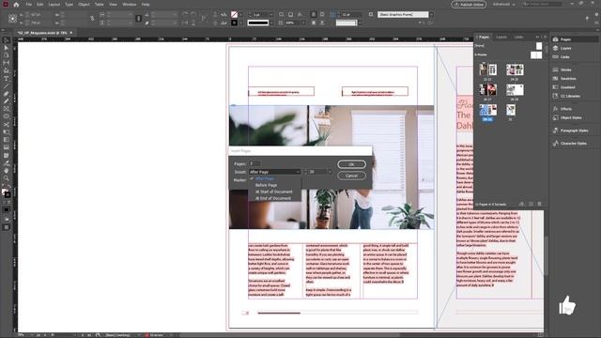Select the Pages tab in panel group
The width and height of the screenshot is (601, 338).
point(484,38)
